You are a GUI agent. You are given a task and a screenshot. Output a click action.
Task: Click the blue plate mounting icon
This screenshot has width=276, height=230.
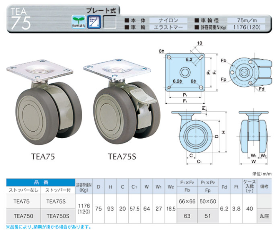pos(94,22)
